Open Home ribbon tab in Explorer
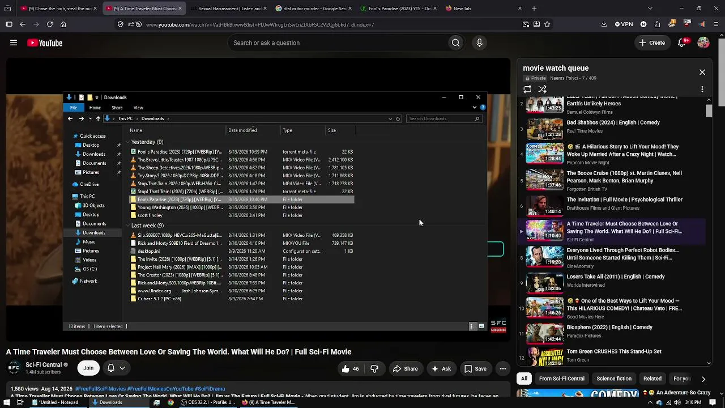725x408 pixels. click(x=95, y=108)
